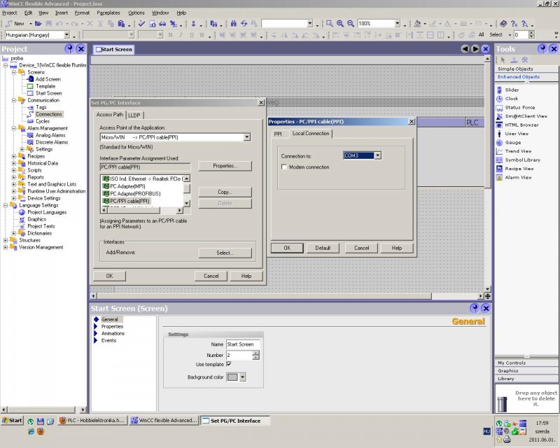This screenshot has height=448, width=560.
Task: Toggle the Use template checkbox
Action: click(x=229, y=365)
